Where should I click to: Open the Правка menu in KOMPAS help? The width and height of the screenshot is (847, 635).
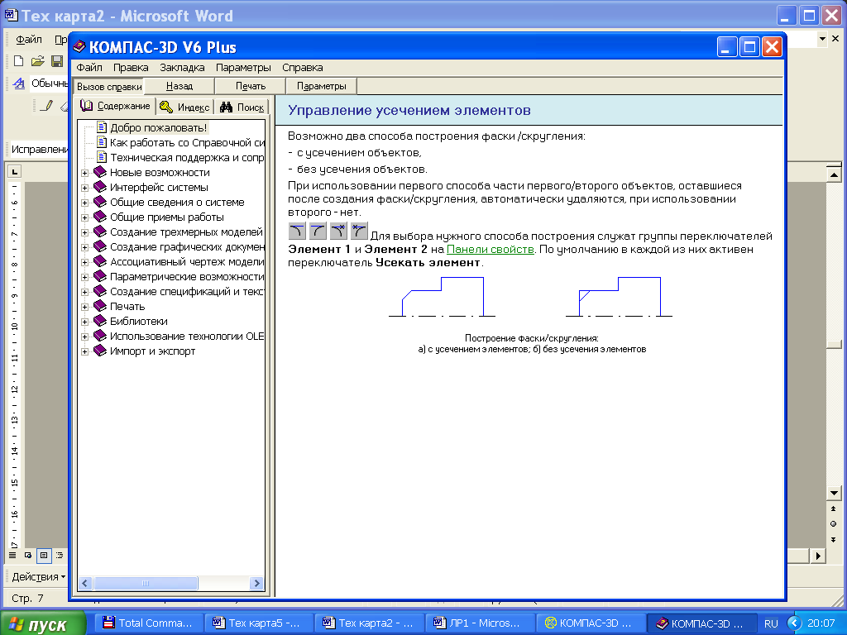(131, 68)
